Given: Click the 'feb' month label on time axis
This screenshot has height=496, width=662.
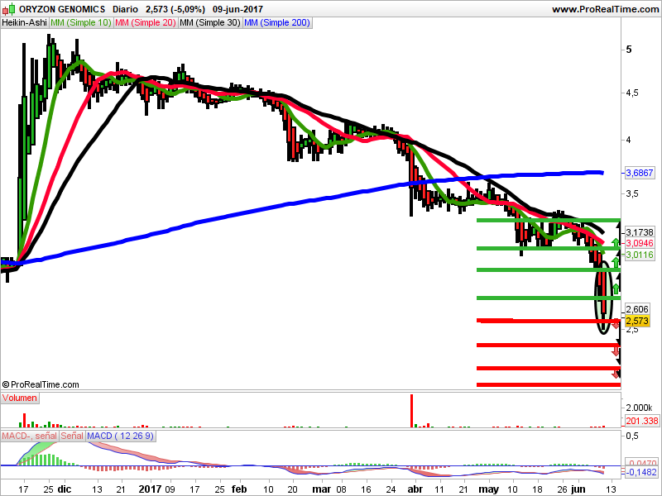Looking at the screenshot, I should click(x=239, y=489).
